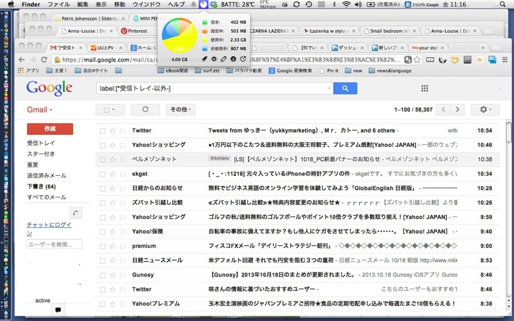Viewport: 514px width, 321px height.
Task: Click the circular share arrow in memory popup
Action: (x=243, y=59)
